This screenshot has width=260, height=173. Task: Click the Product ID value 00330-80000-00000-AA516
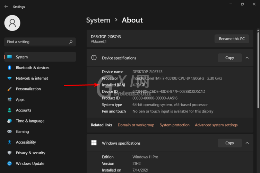[155, 98]
